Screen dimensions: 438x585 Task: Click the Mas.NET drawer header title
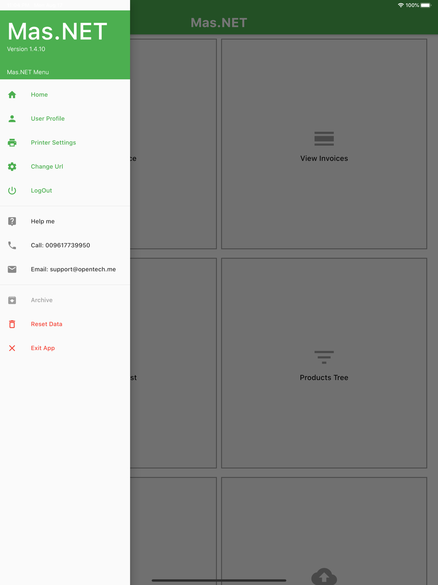pyautogui.click(x=57, y=31)
